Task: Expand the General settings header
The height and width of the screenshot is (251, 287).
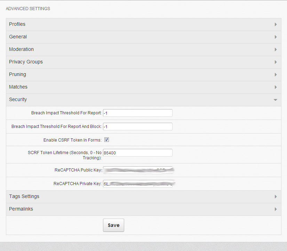Action: 18,37
